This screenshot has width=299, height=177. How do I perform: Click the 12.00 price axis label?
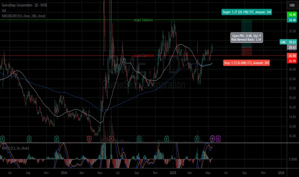point(292,126)
